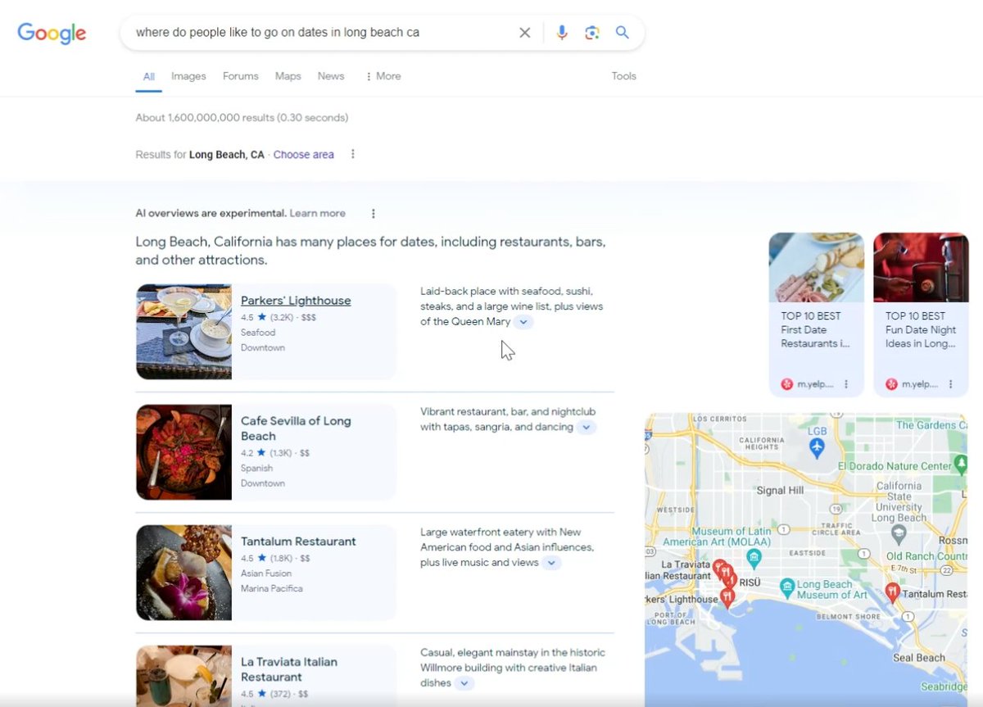
Task: Click Yelp icon on First Date card
Action: click(x=787, y=384)
